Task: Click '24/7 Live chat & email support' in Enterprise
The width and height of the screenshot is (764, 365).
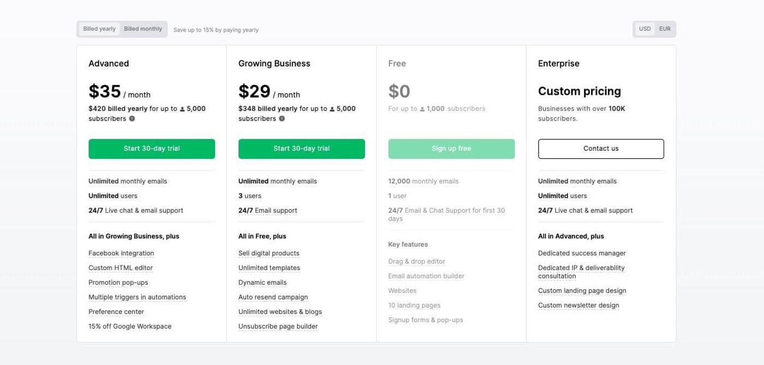Action: [x=586, y=211]
